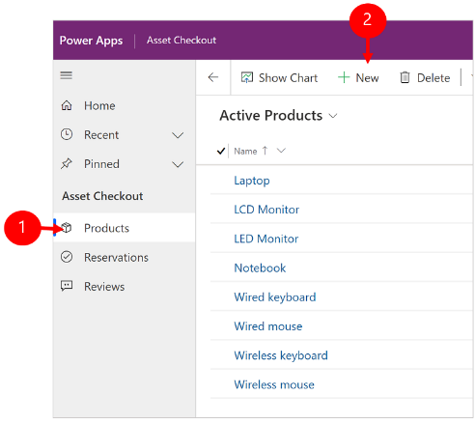The width and height of the screenshot is (475, 423).
Task: Click the Show Chart icon
Action: pos(247,77)
